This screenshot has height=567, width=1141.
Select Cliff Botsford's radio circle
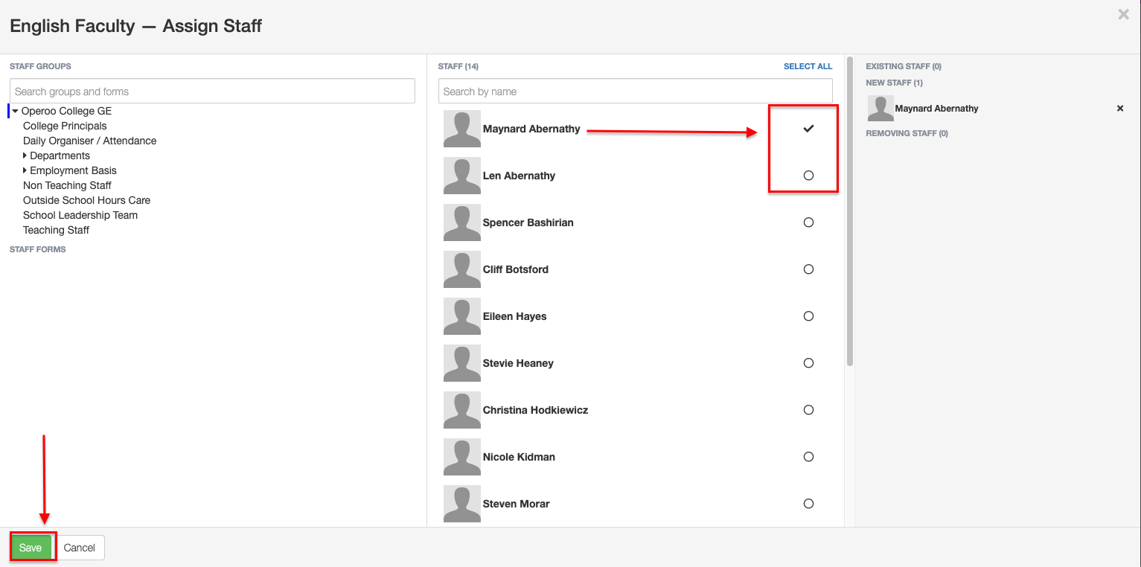pyautogui.click(x=808, y=269)
